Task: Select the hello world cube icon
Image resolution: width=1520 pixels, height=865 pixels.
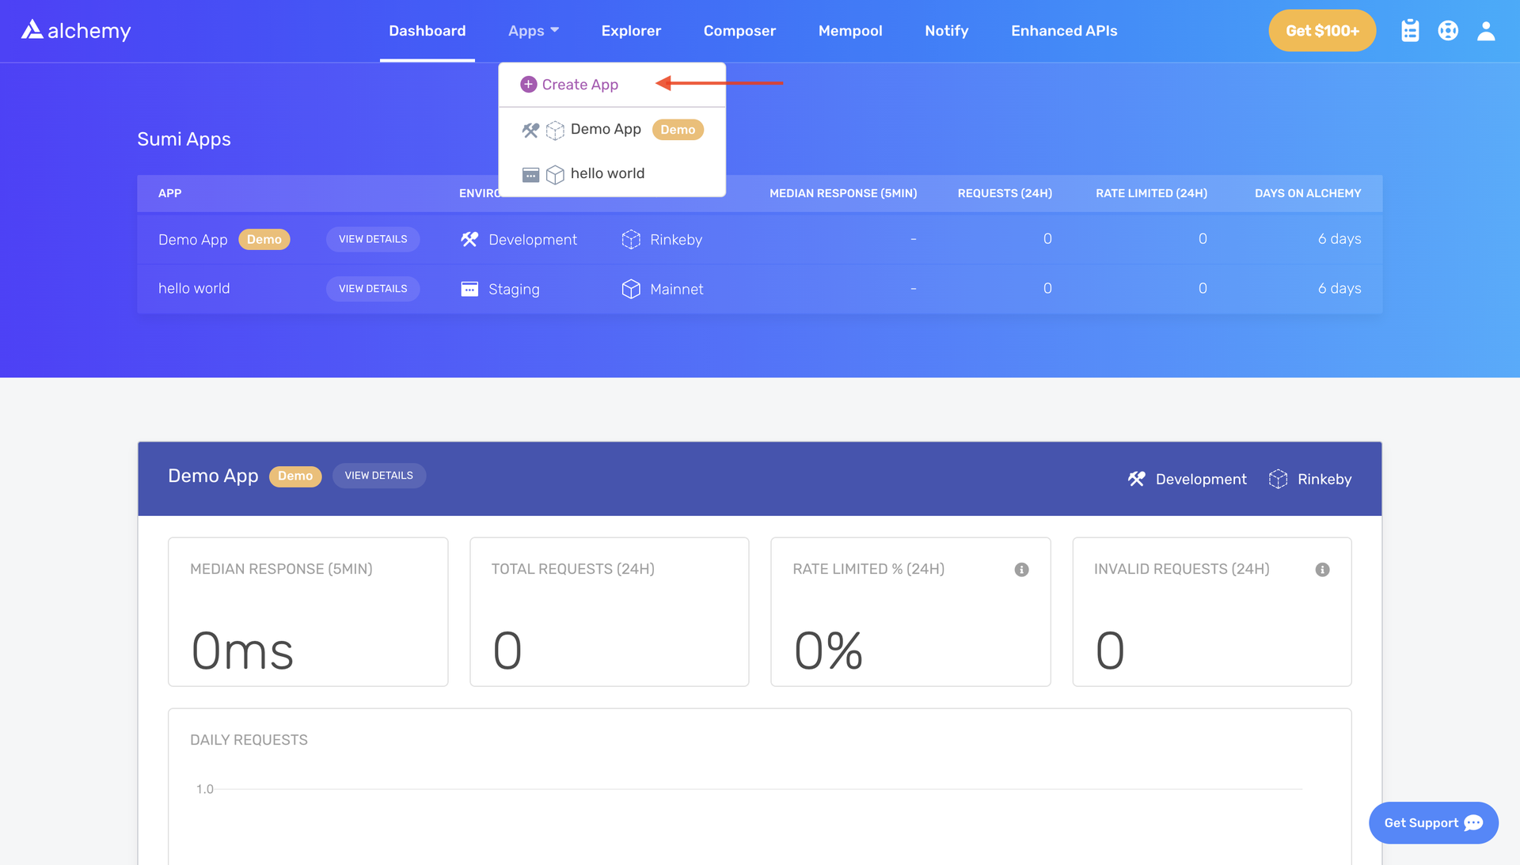Action: click(553, 173)
